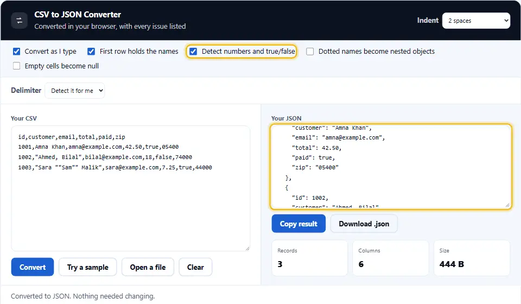Click the Your CSV heading
This screenshot has width=521, height=304.
tap(23, 118)
